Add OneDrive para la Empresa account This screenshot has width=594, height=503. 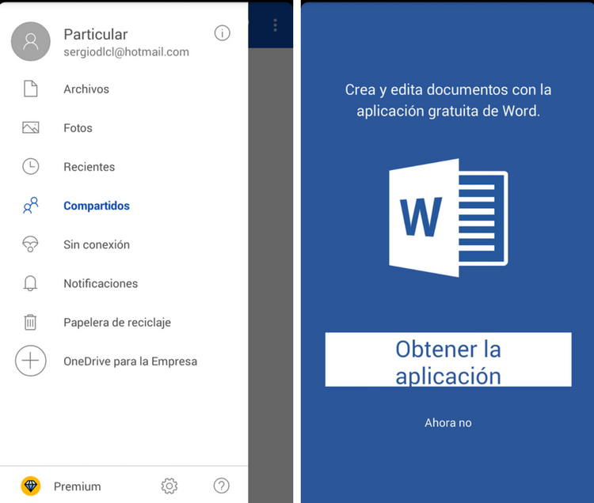point(124,361)
